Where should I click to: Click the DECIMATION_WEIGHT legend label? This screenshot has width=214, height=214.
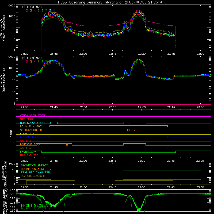(34, 169)
